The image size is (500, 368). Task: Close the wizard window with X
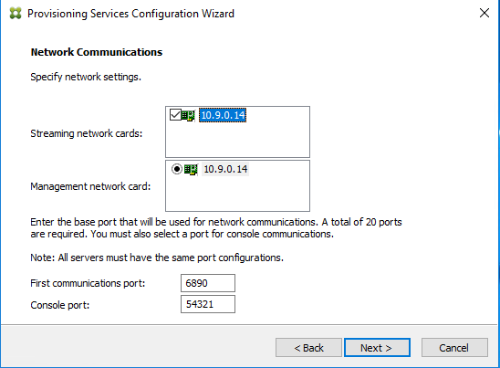click(x=484, y=13)
